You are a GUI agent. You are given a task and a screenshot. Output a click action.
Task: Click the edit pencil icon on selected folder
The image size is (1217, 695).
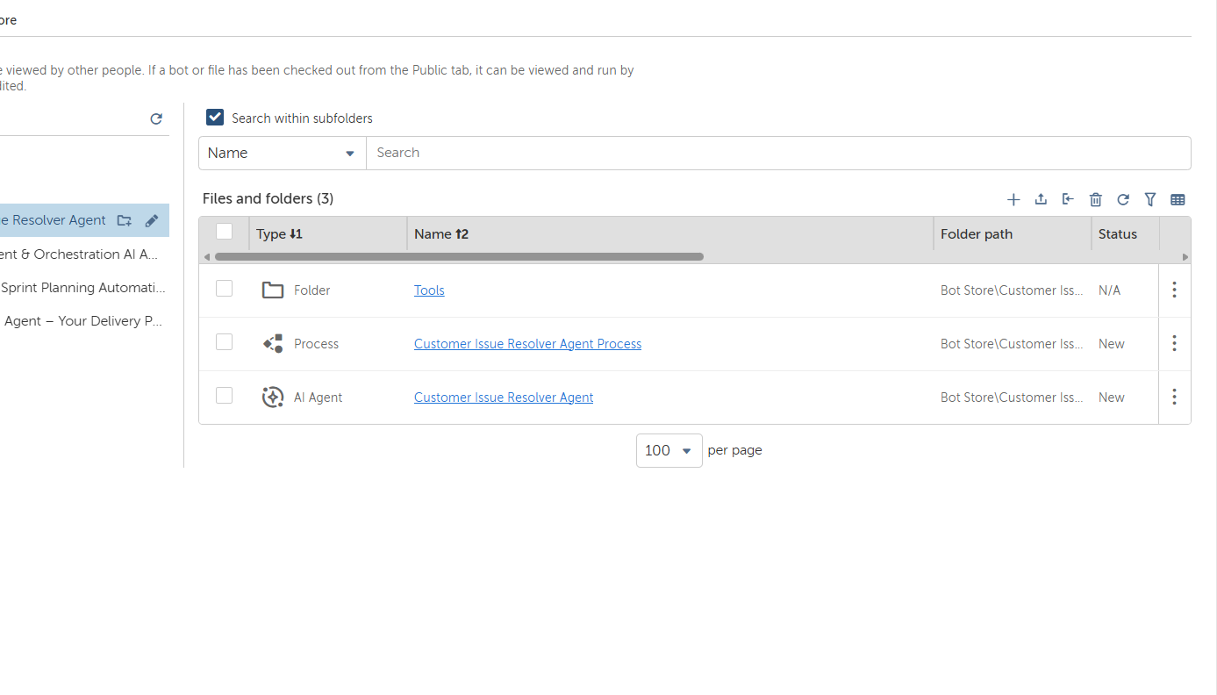click(x=152, y=221)
